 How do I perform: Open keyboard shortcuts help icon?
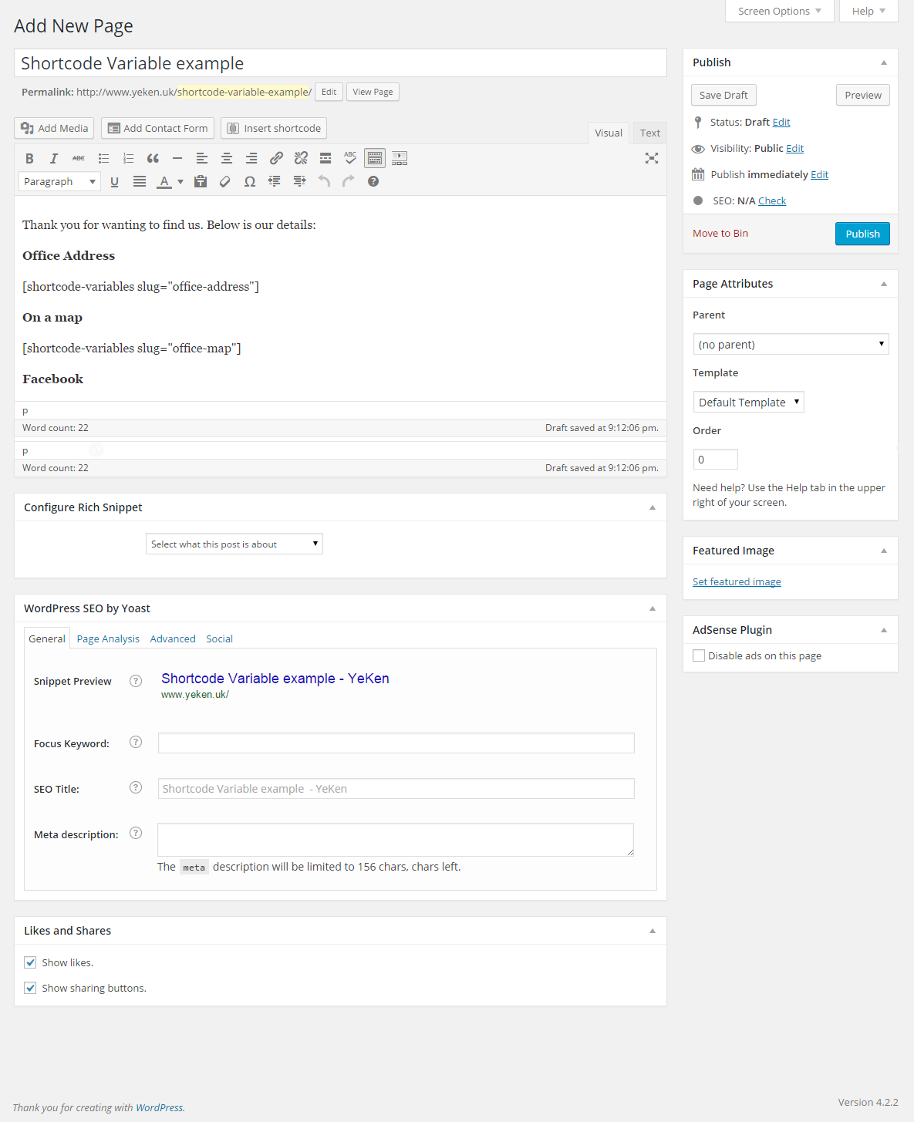tap(373, 181)
